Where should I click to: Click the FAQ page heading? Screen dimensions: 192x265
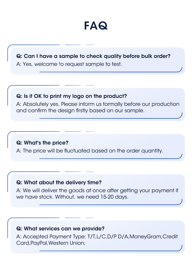(x=96, y=26)
